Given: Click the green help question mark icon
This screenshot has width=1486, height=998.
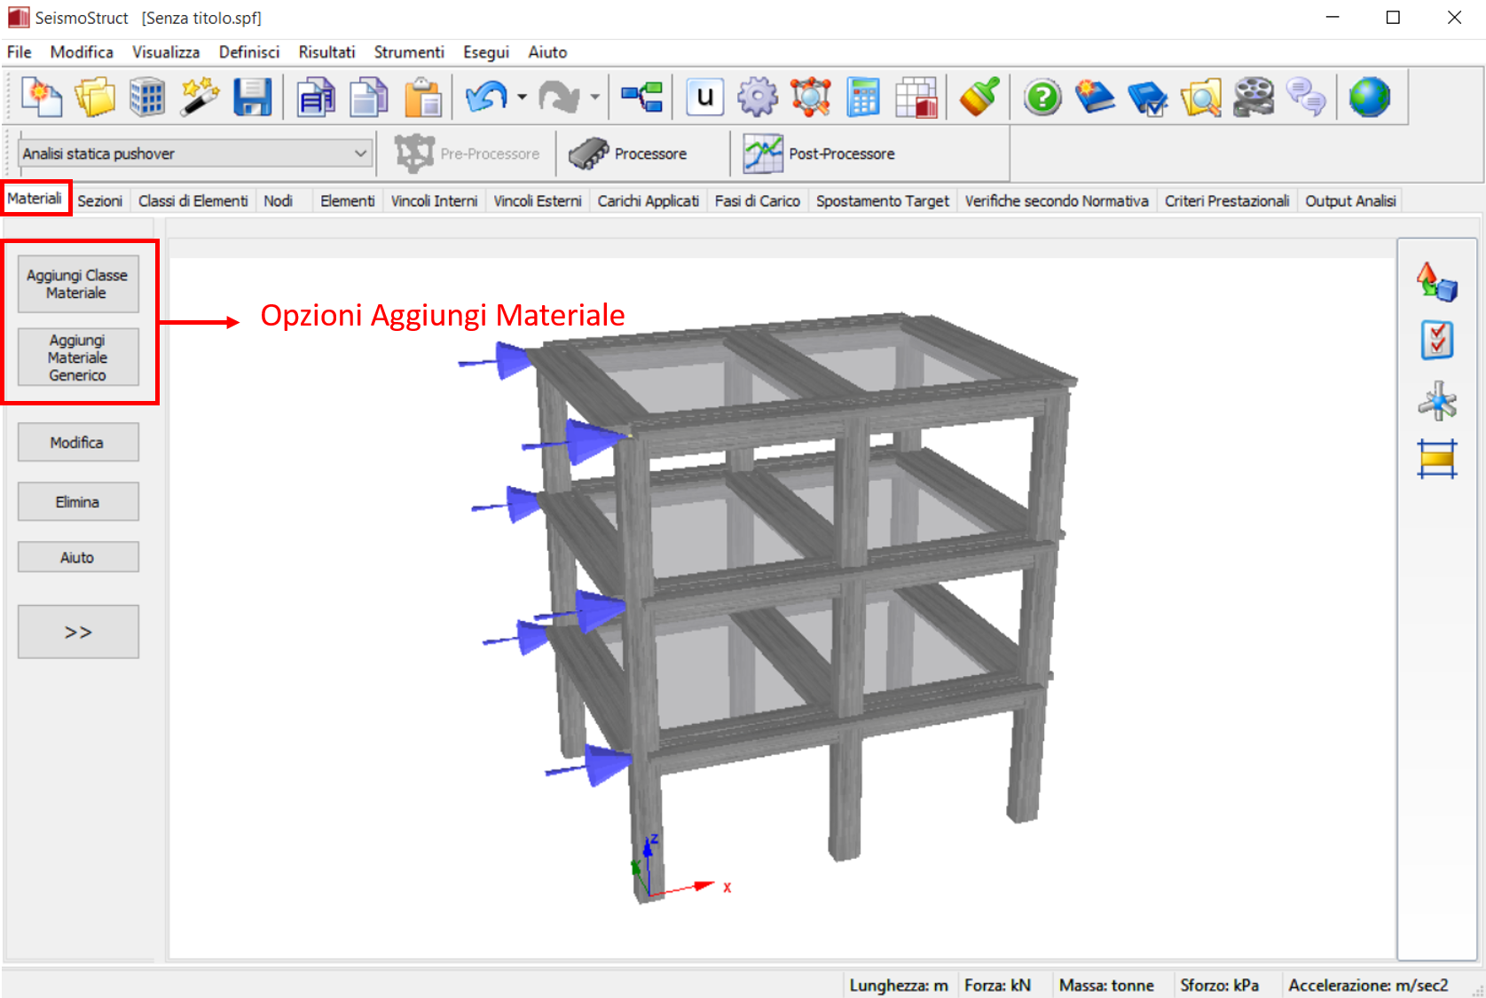Looking at the screenshot, I should 1042,97.
